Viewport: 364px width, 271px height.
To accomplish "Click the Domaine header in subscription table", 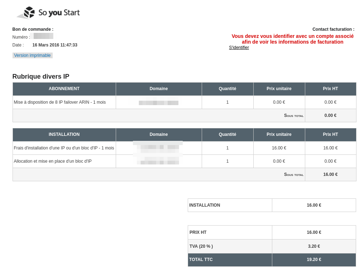I will [x=159, y=89].
